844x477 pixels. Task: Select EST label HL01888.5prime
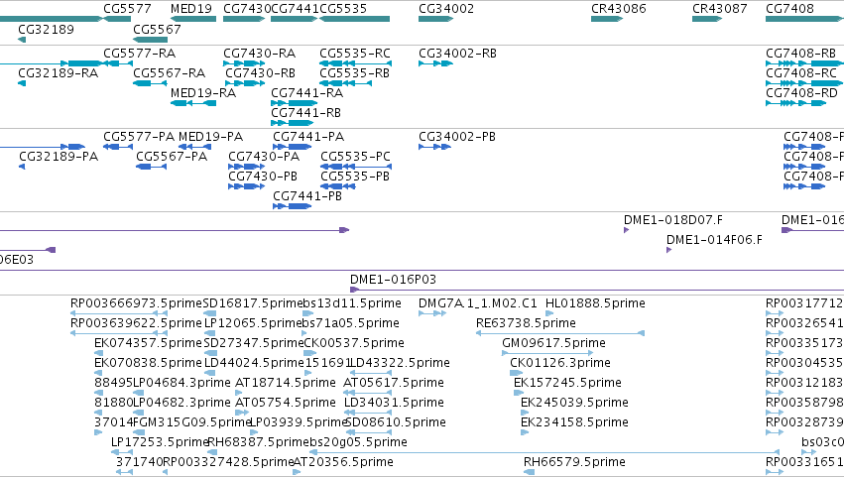[595, 303]
